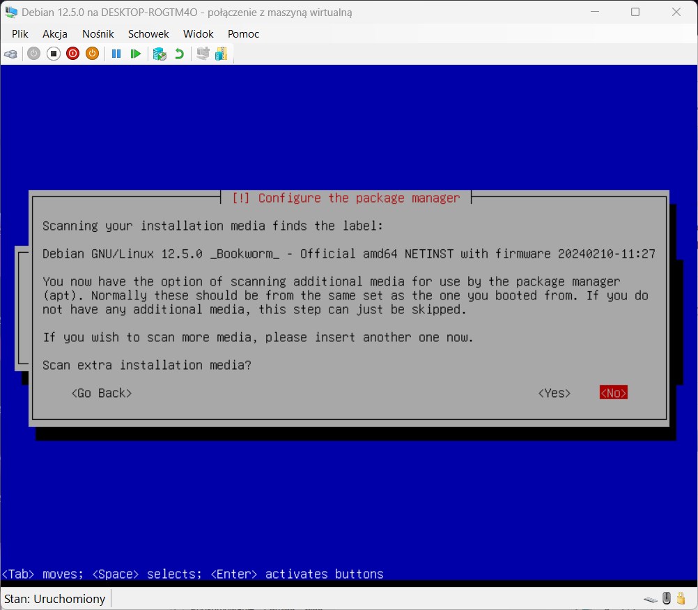Click the Debian GNU/Linux 12.5.0 media label text
This screenshot has width=698, height=610.
pyautogui.click(x=349, y=254)
